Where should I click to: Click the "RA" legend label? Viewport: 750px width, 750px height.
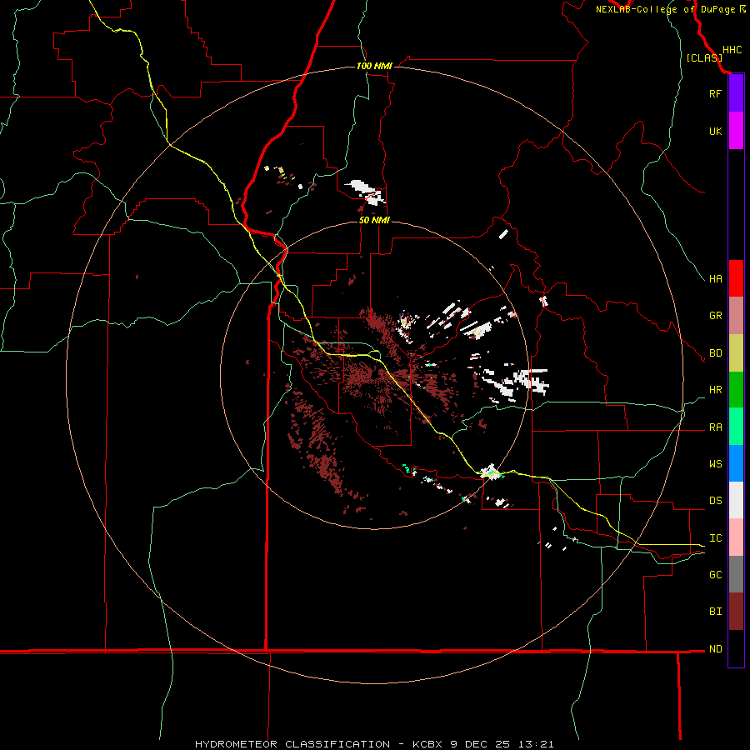click(715, 427)
